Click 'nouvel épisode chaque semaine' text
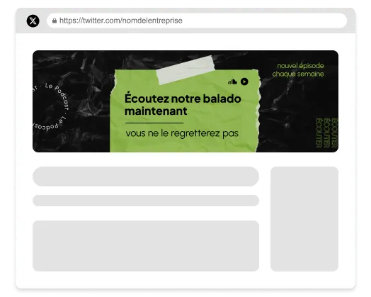Image resolution: width=371 pixels, height=297 pixels. (298, 70)
